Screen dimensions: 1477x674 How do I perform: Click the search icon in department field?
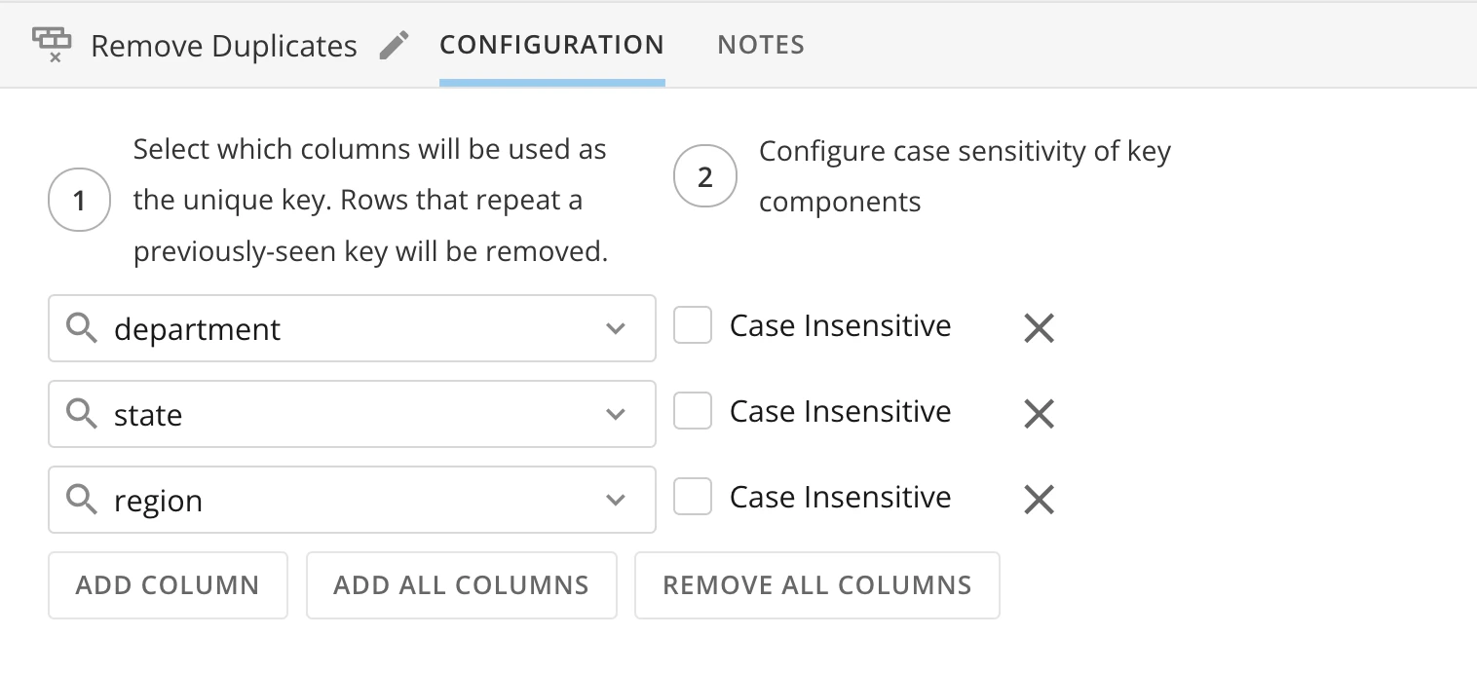tap(82, 328)
